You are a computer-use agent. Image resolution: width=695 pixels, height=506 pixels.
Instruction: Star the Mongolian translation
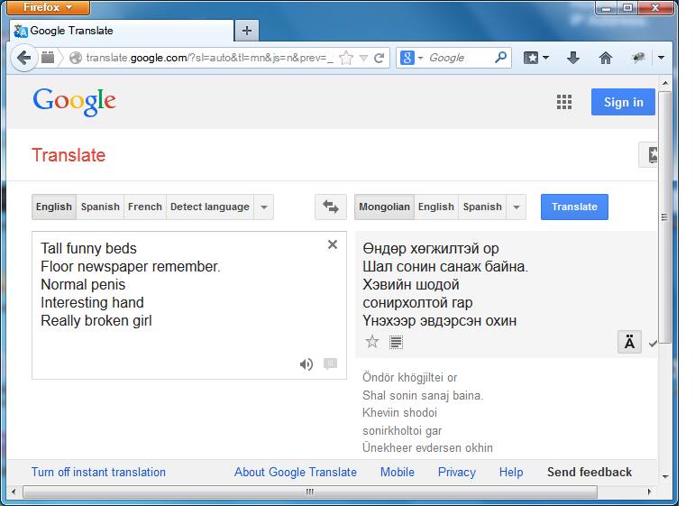click(372, 342)
